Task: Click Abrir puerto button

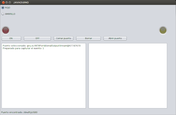Action: click(115, 38)
